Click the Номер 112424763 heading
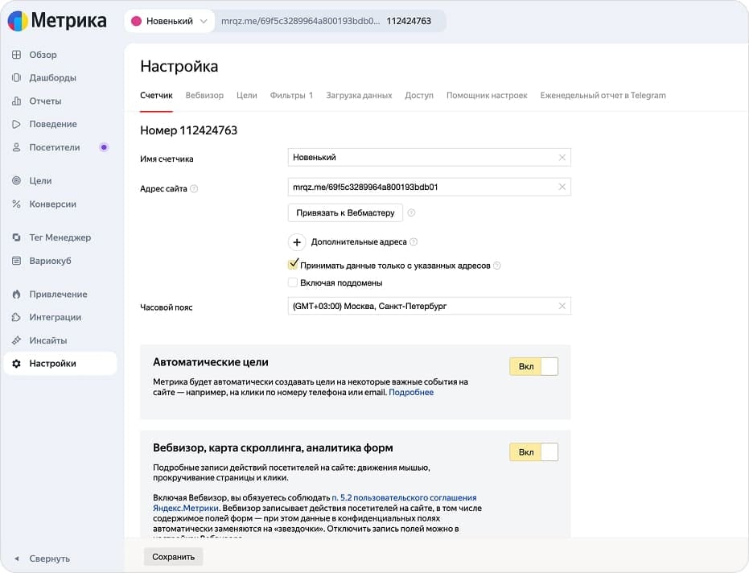This screenshot has width=749, height=573. pyautogui.click(x=189, y=130)
